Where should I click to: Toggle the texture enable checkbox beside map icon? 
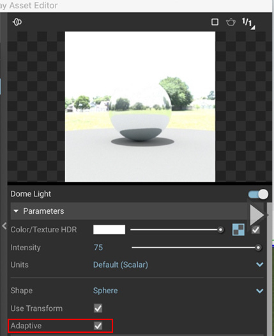tap(255, 230)
